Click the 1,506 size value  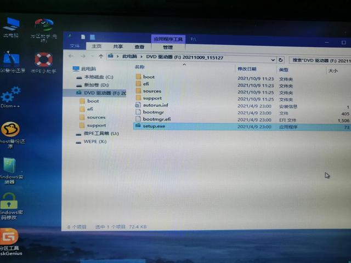point(344,121)
